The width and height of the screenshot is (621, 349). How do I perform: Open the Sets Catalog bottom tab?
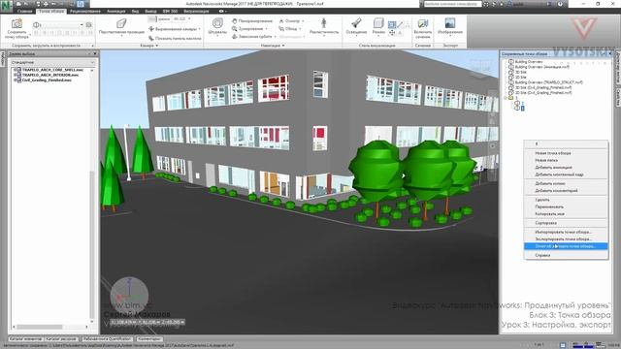point(25,339)
